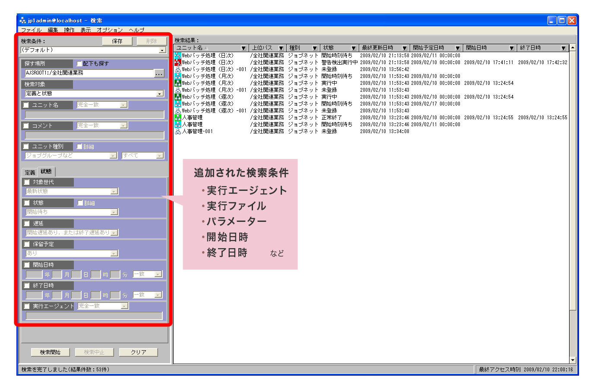Click the unit icon beside Webバッチ処理（日次）-001

click(178, 69)
